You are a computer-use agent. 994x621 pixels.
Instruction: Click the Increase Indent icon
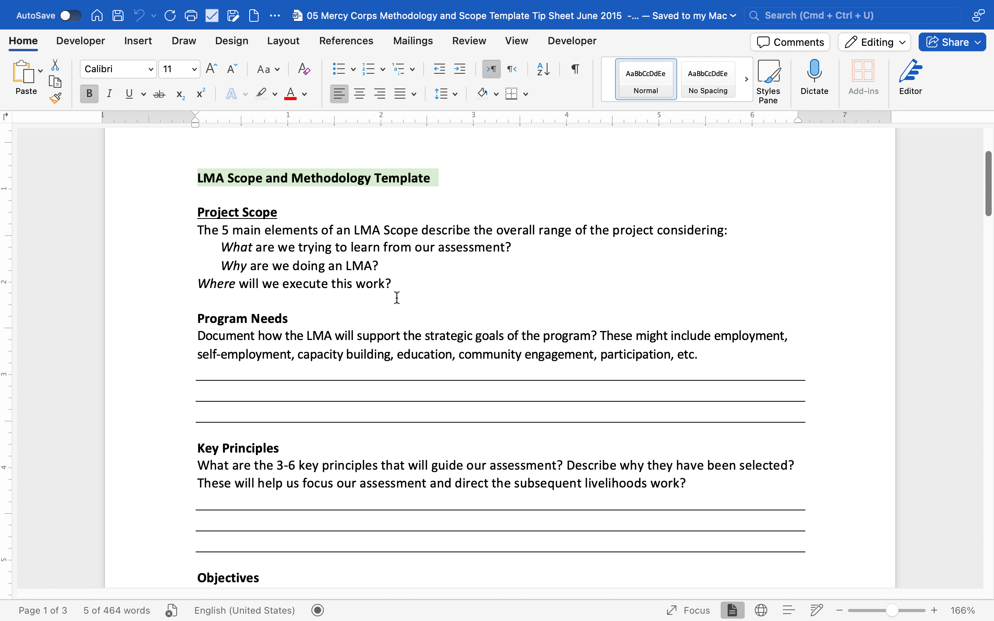(460, 69)
